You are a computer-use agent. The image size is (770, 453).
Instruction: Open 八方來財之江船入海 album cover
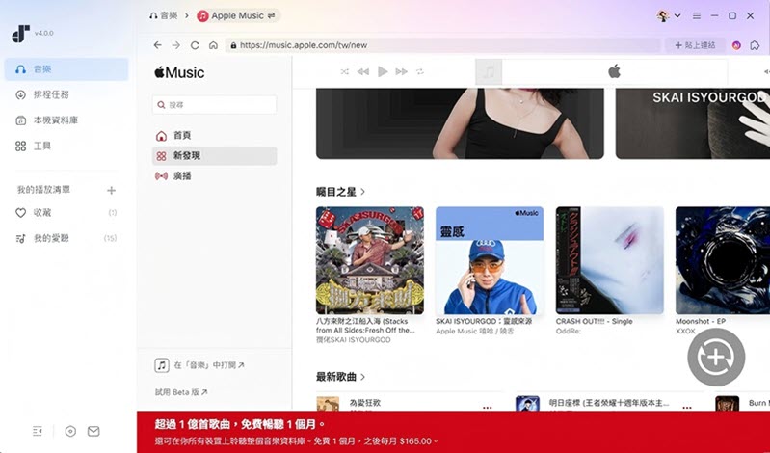370,260
